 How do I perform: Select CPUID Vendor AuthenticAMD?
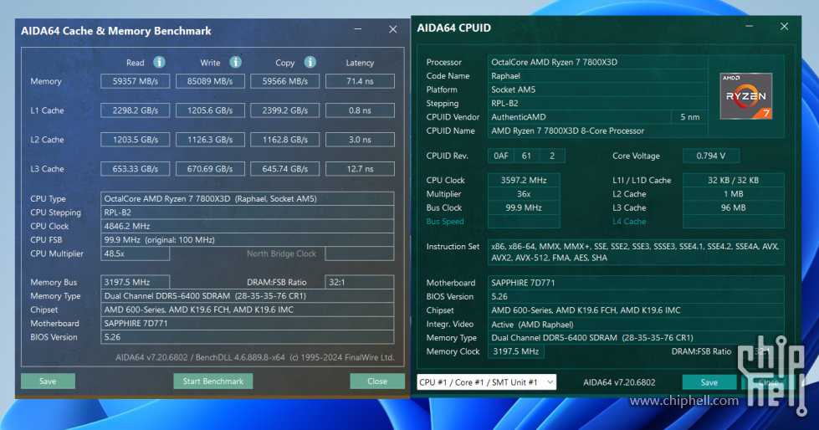pyautogui.click(x=580, y=117)
